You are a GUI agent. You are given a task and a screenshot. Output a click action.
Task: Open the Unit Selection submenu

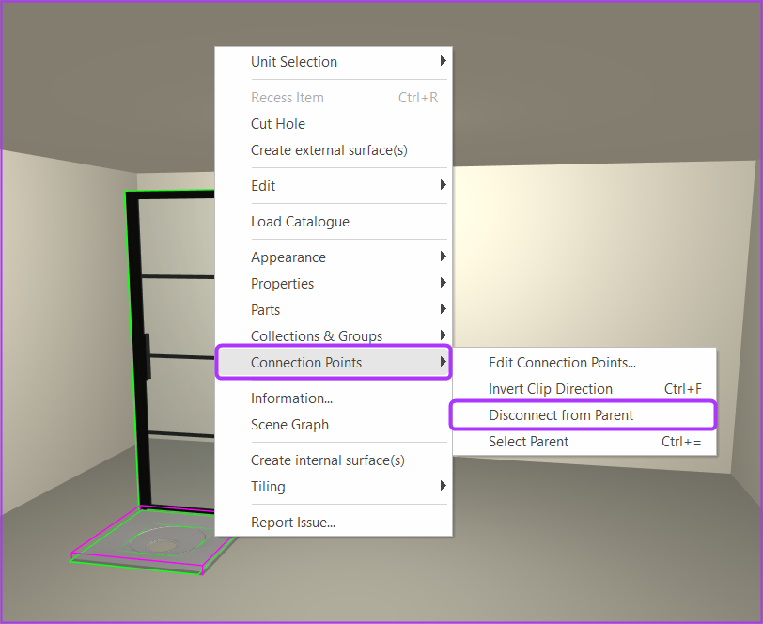[x=334, y=62]
